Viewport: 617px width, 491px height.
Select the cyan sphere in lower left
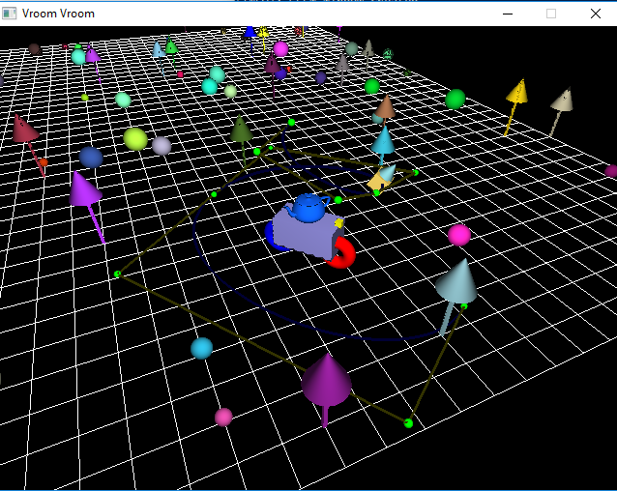pos(201,348)
